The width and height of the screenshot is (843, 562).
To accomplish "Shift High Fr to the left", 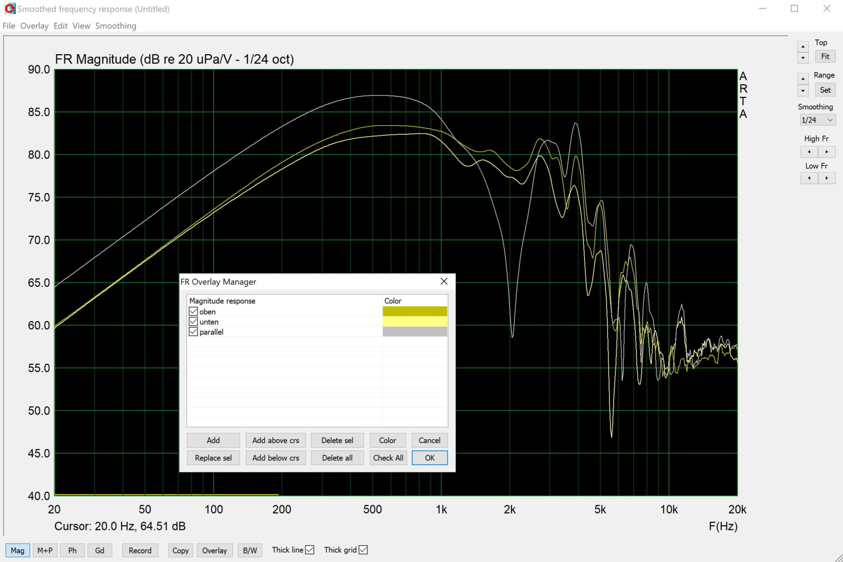I will [809, 152].
